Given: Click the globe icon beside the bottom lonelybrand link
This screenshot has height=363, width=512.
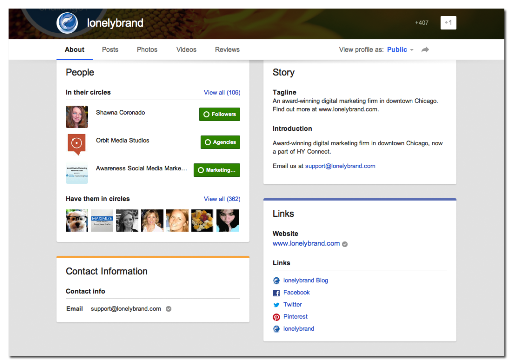Looking at the screenshot, I should pyautogui.click(x=276, y=328).
